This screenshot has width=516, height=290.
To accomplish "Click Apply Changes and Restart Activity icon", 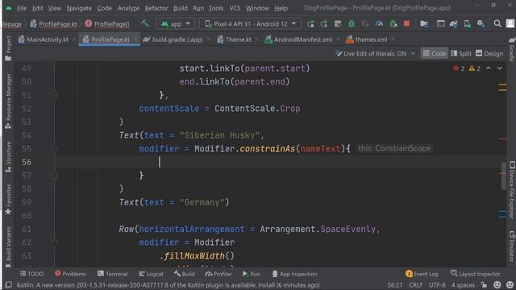I will pos(324,23).
